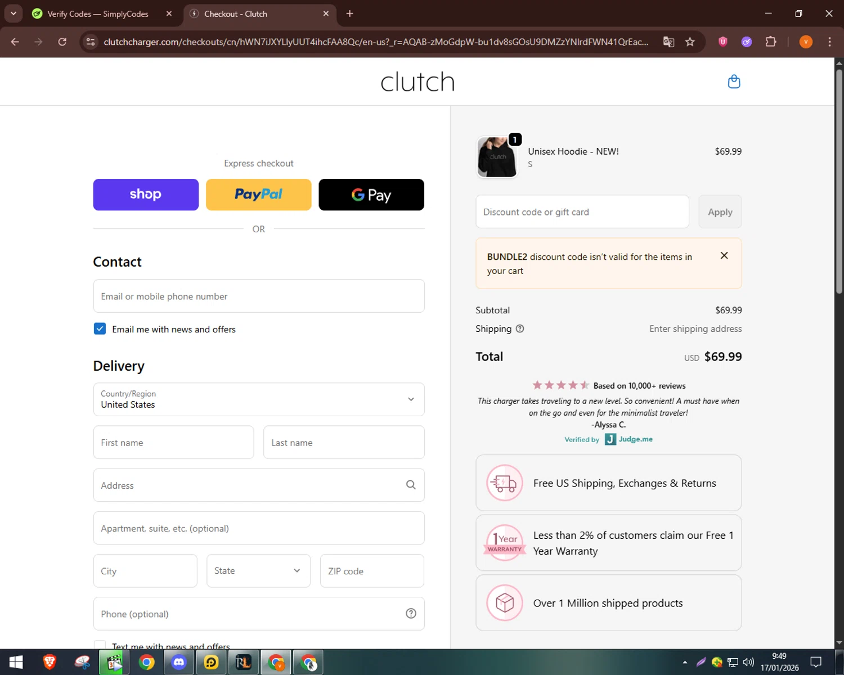Go forward to the next page
The height and width of the screenshot is (675, 844).
[38, 42]
